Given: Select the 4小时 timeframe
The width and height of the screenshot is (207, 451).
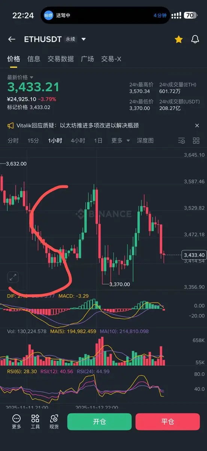Looking at the screenshot, I should coord(78,141).
